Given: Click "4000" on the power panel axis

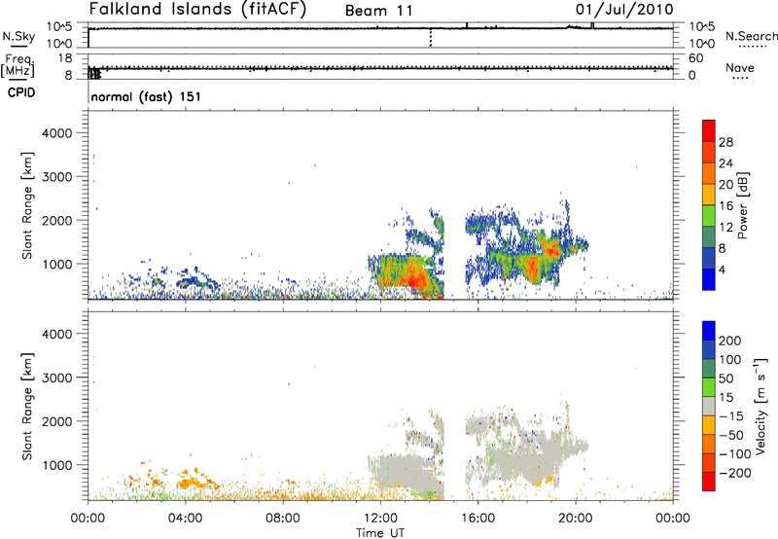Looking at the screenshot, I should [57, 133].
